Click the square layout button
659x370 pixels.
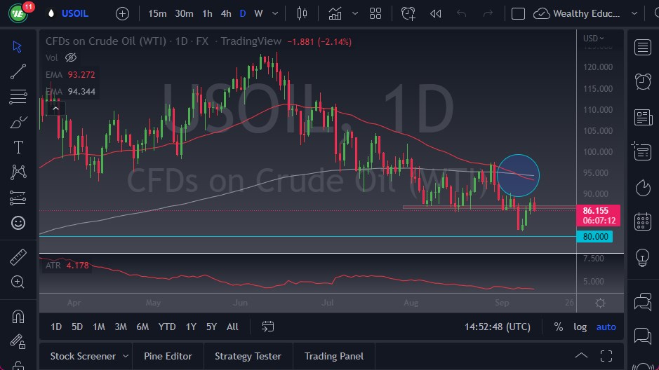click(x=518, y=14)
